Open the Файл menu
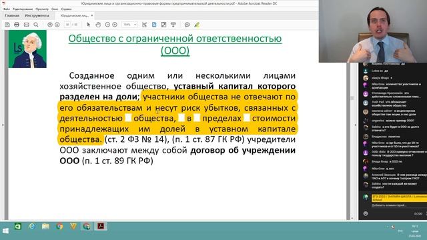The width and height of the screenshot is (427, 240). (7, 9)
